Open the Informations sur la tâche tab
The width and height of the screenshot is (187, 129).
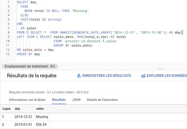[x=27, y=100]
